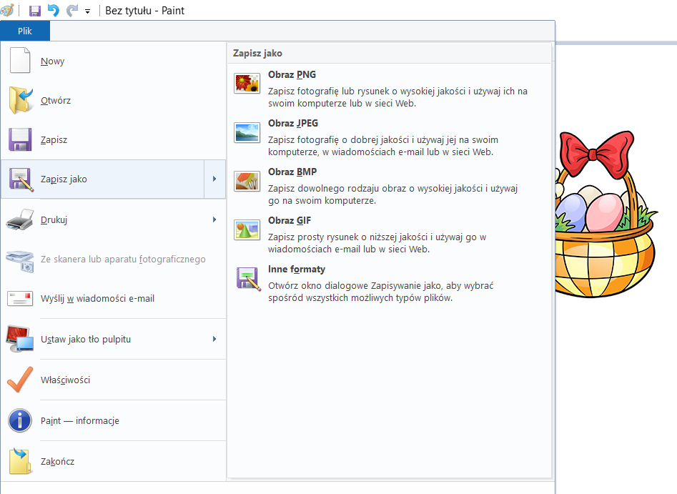Click the Undo arrow in quick access toolbar

(x=53, y=10)
